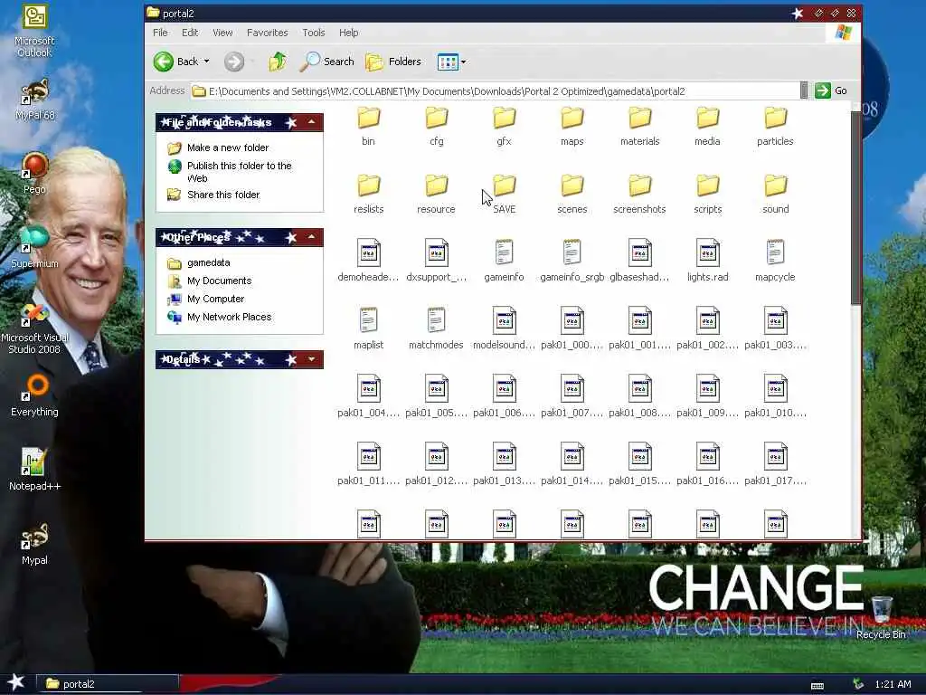
Task: Select the sound folder icon
Action: (x=775, y=186)
